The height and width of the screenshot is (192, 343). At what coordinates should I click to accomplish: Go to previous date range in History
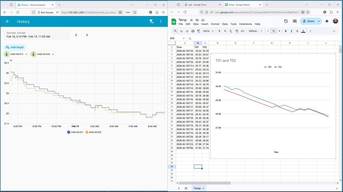point(76,35)
